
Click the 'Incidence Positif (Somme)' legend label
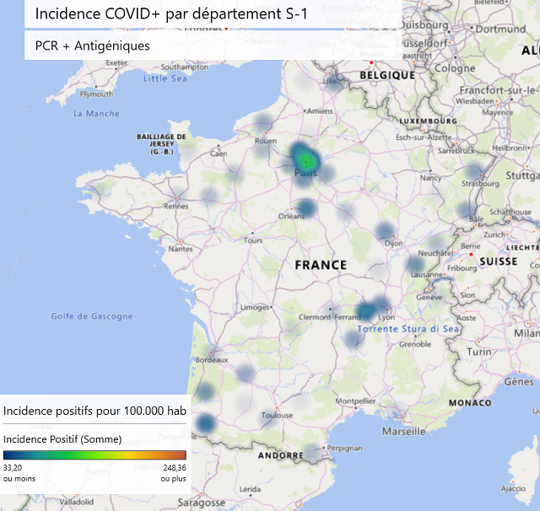[62, 439]
